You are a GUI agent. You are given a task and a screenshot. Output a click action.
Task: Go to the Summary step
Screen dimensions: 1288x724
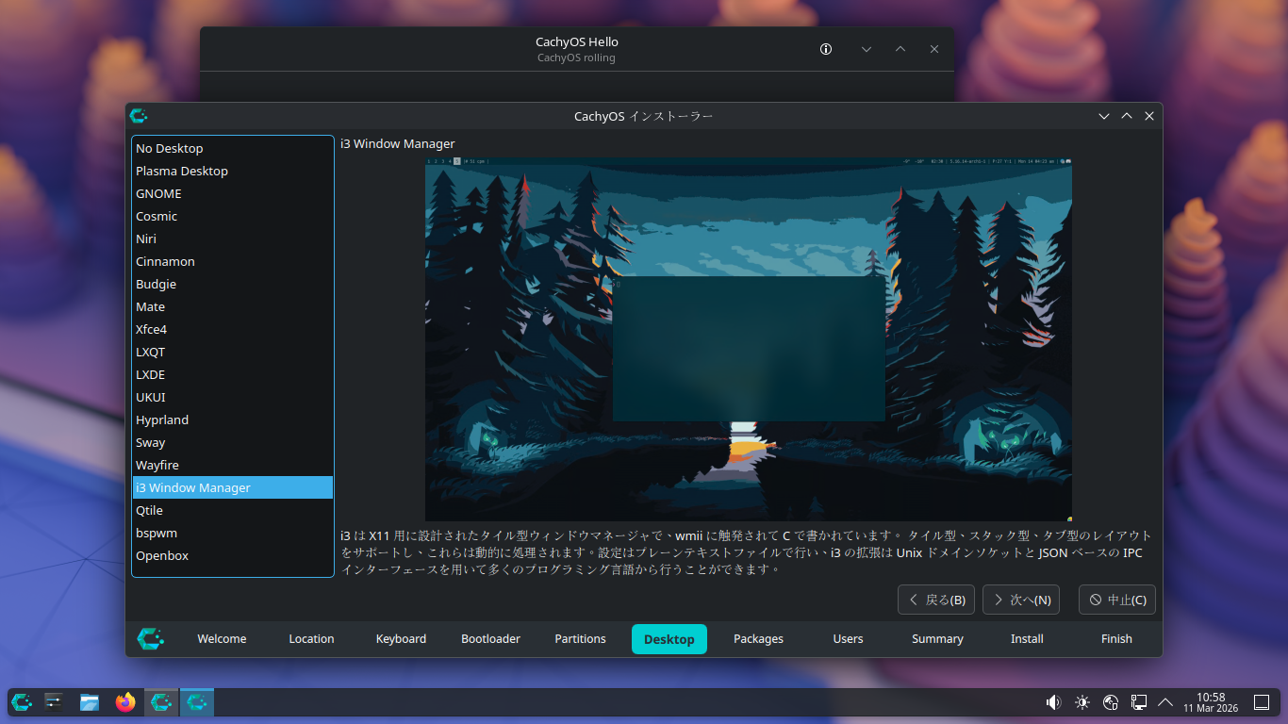937,639
